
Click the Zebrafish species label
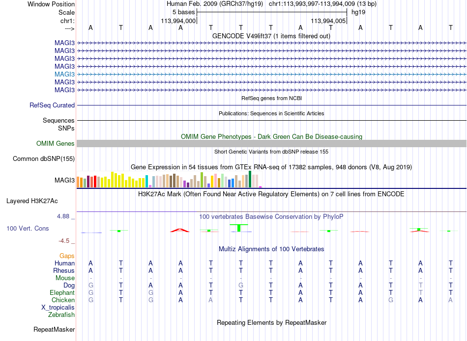coord(61,315)
